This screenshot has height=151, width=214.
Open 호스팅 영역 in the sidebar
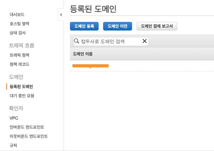(x=19, y=23)
